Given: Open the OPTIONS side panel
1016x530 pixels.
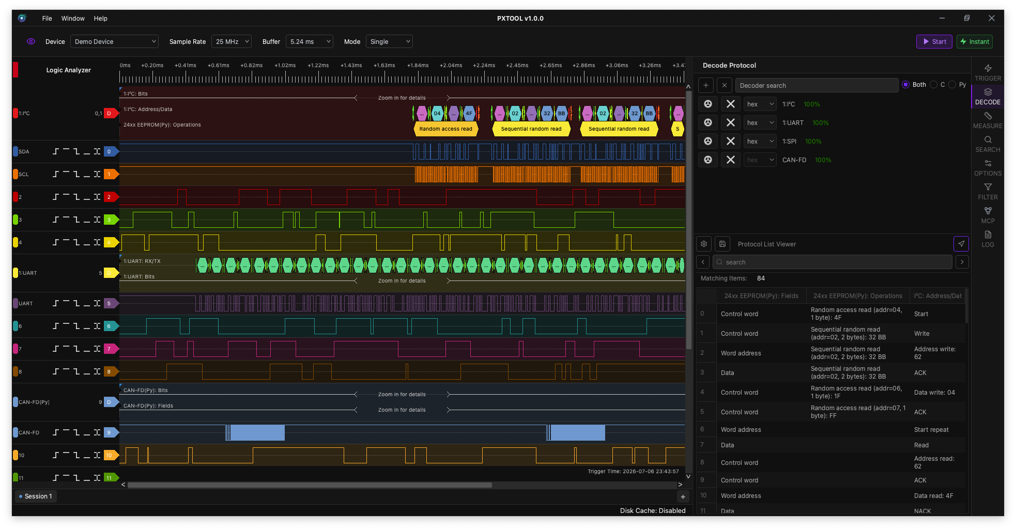Looking at the screenshot, I should pos(988,168).
